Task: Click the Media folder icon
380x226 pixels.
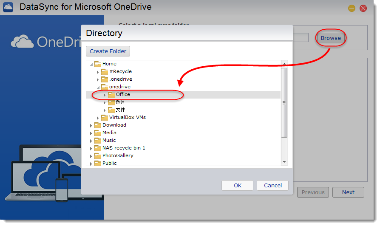Action: 98,133
